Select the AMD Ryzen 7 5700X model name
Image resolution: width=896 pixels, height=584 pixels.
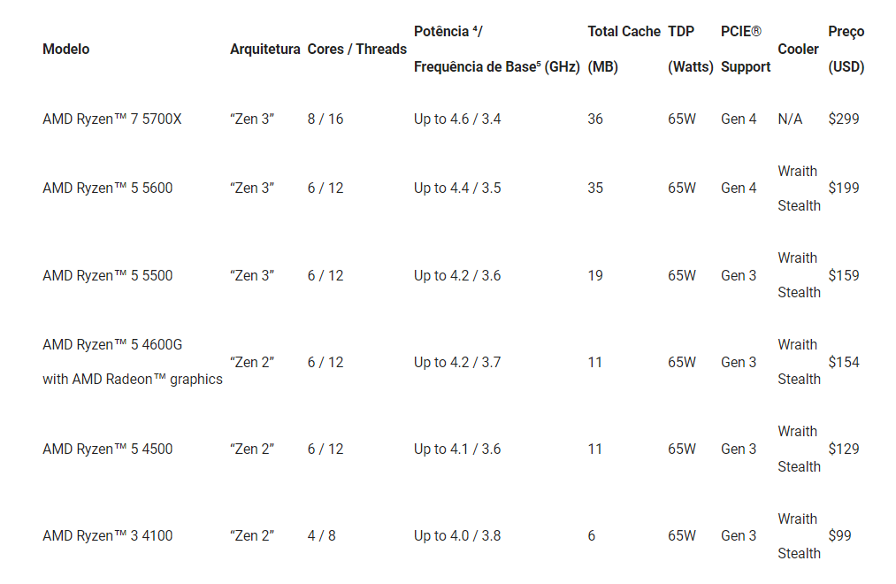tap(111, 119)
